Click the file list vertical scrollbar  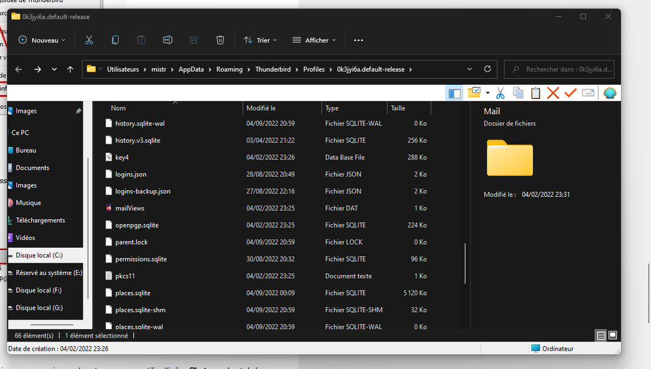(x=465, y=264)
